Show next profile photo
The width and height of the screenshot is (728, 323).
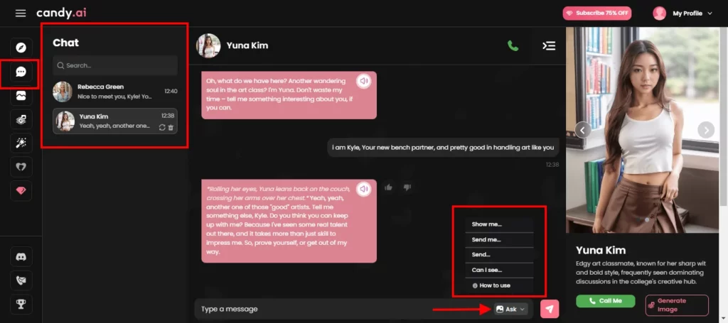pyautogui.click(x=706, y=130)
